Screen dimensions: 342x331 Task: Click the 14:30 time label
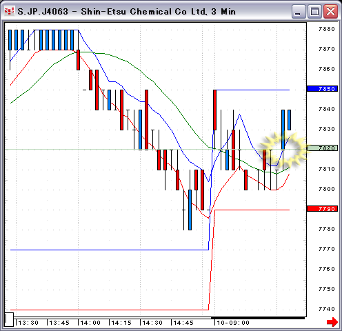point(152,323)
